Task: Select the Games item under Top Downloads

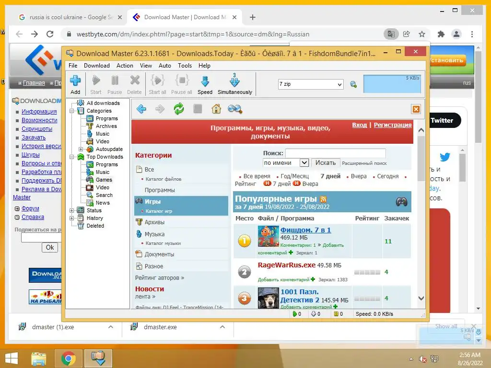Action: click(x=104, y=180)
